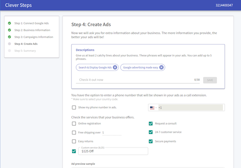The image size is (241, 168).
Task: Go to Step 3: Campaigns Information
Action: tap(33, 37)
